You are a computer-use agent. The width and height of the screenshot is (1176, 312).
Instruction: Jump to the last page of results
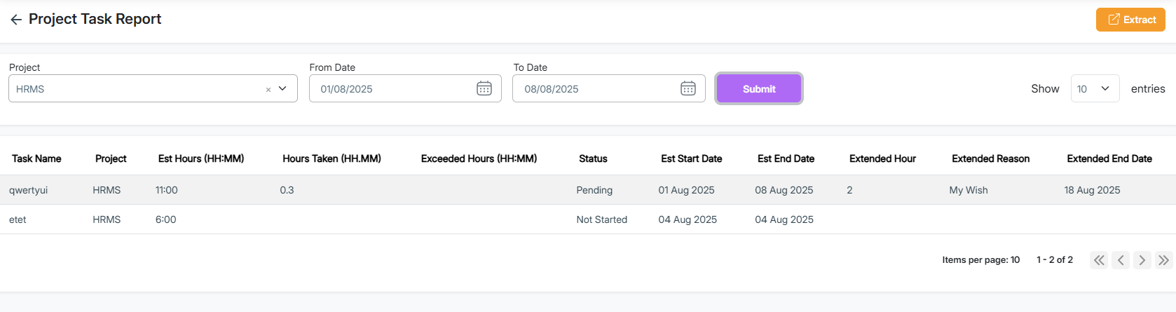(1163, 260)
